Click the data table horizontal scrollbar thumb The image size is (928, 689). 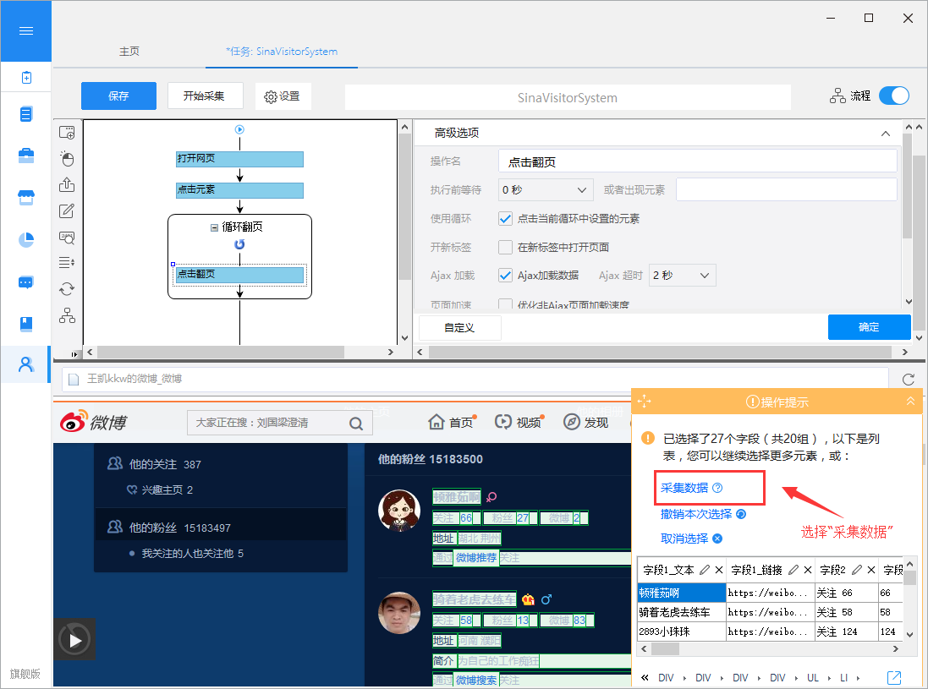pos(665,648)
